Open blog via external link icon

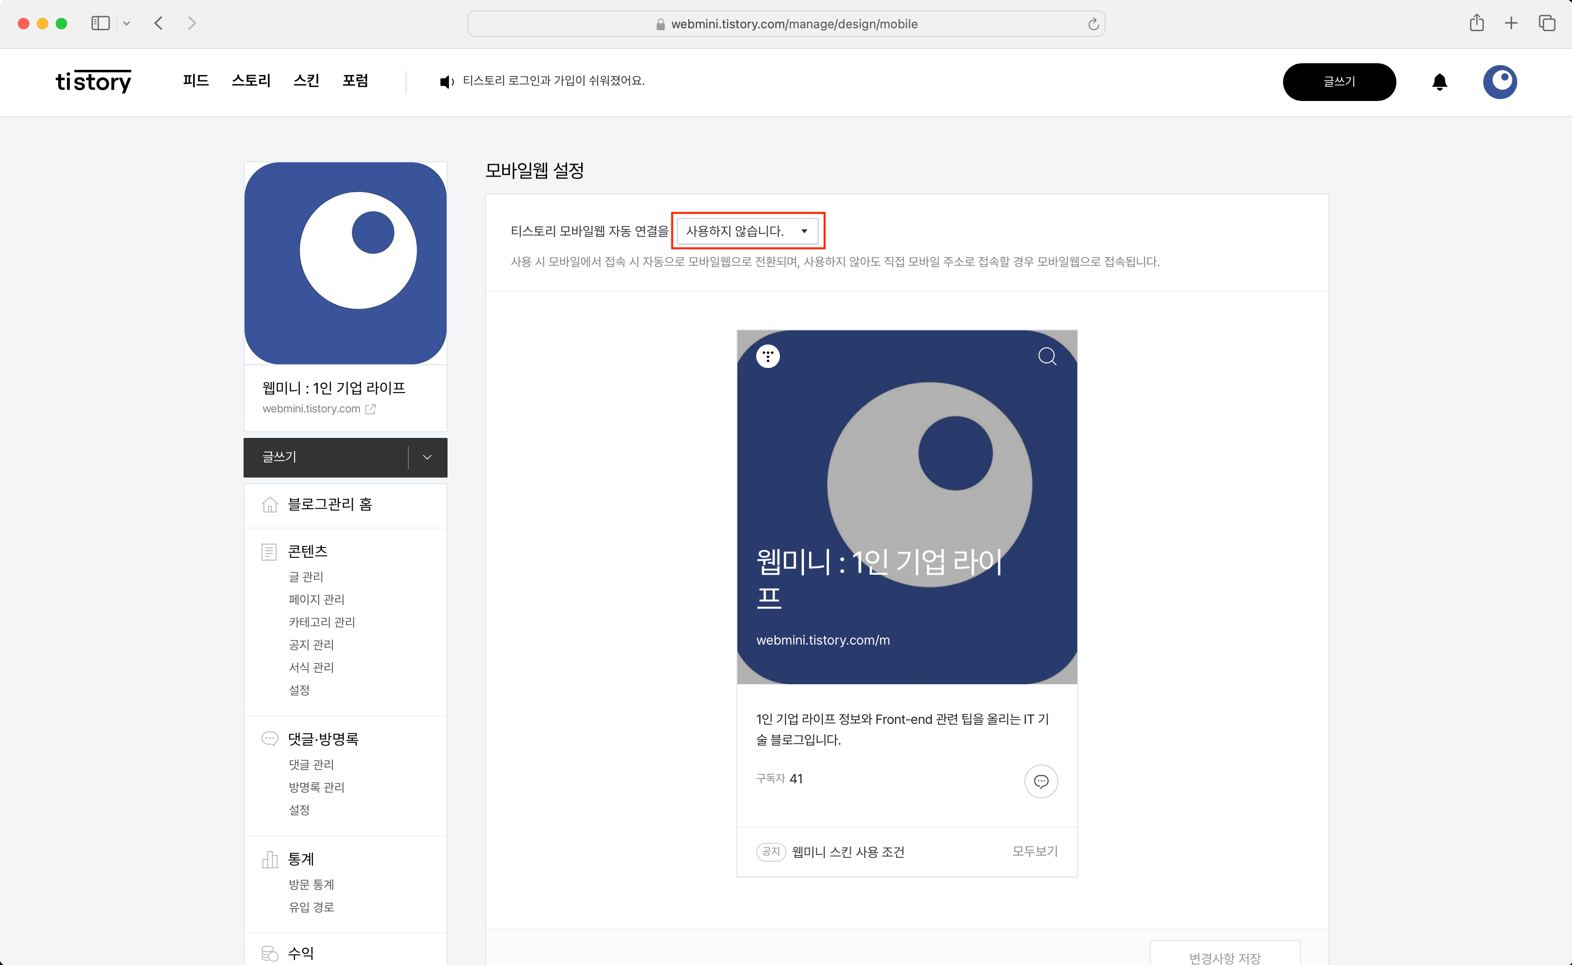[370, 409]
